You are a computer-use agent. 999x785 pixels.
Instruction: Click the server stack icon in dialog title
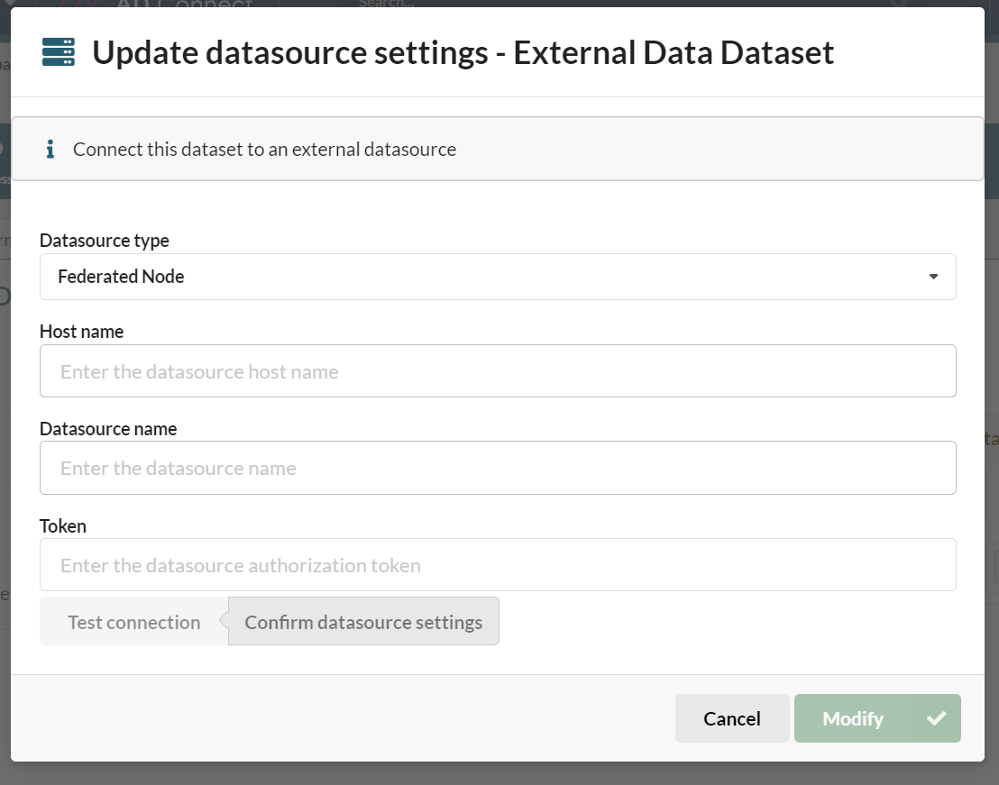[x=59, y=52]
